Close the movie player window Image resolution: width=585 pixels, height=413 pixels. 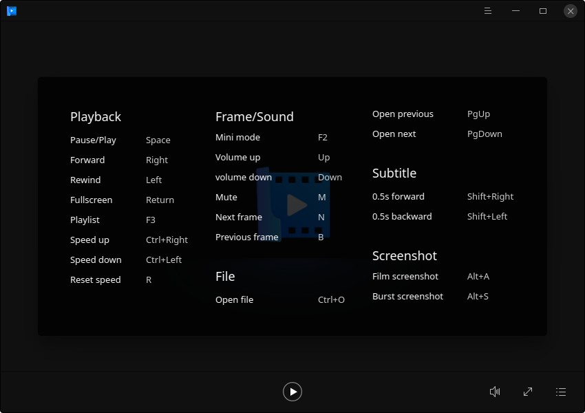pos(571,11)
